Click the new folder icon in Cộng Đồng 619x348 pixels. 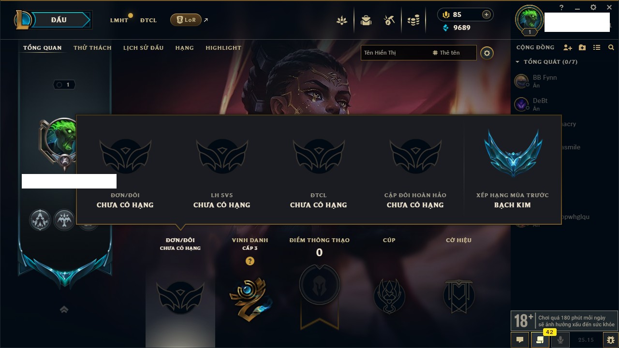coord(582,48)
